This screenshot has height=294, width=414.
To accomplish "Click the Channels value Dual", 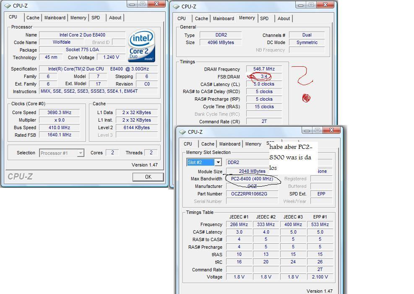I will click(307, 35).
